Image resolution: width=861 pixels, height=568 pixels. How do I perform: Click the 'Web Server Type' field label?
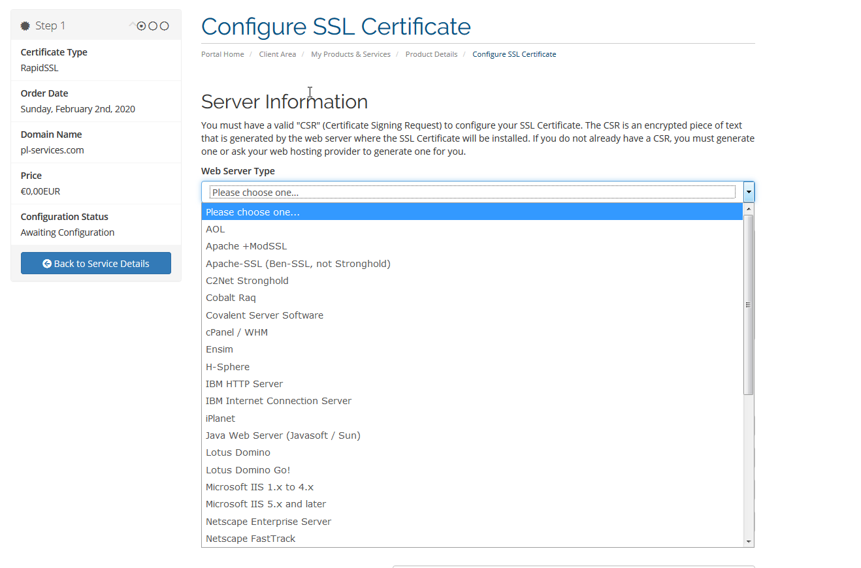(x=238, y=171)
